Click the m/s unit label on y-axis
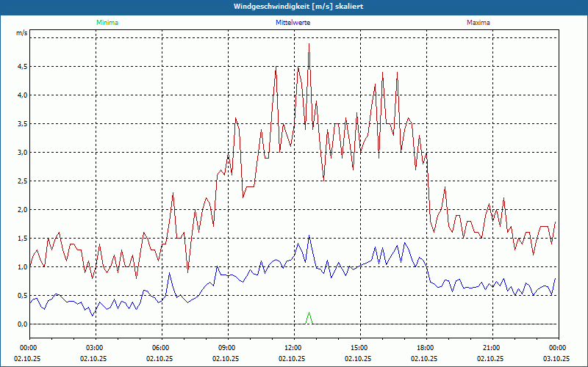The height and width of the screenshot is (367, 588). click(22, 33)
